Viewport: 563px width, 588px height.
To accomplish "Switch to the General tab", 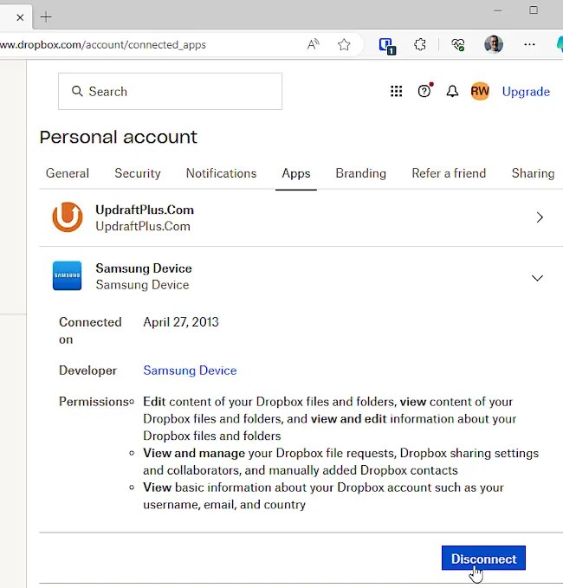I will pos(68,173).
